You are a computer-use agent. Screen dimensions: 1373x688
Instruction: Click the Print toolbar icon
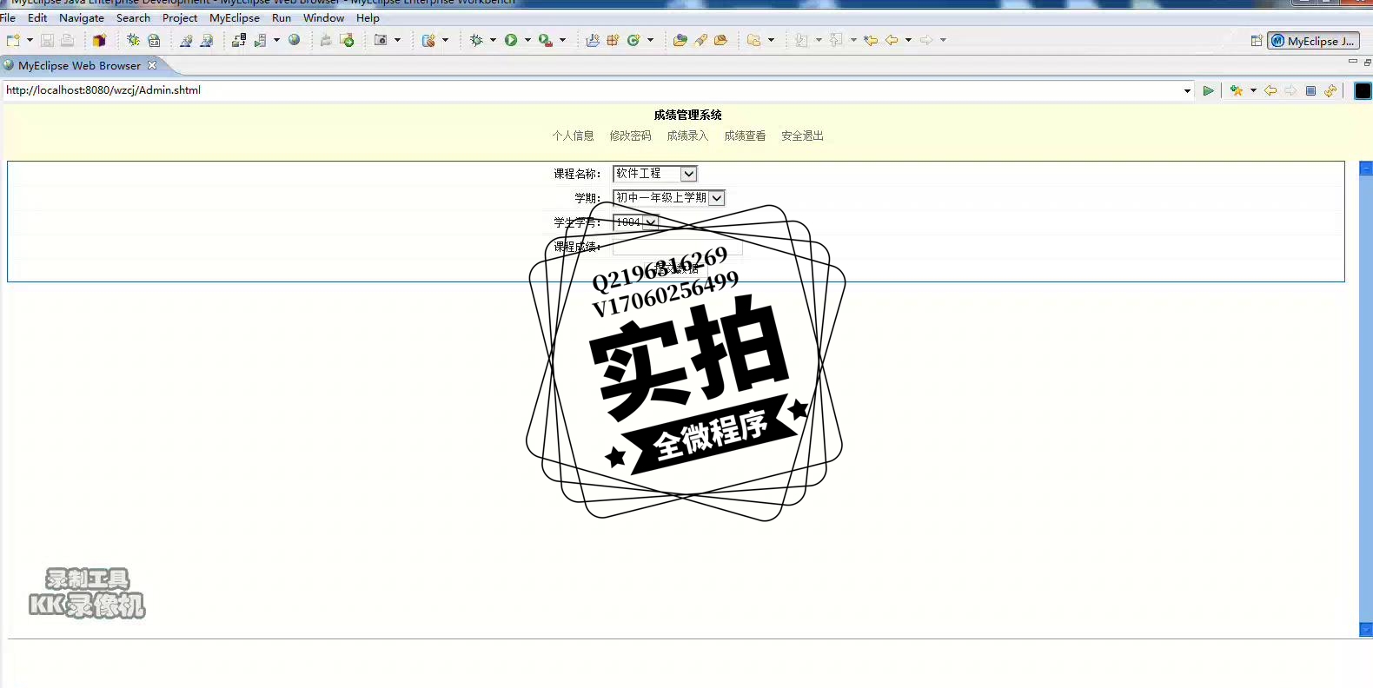point(67,40)
